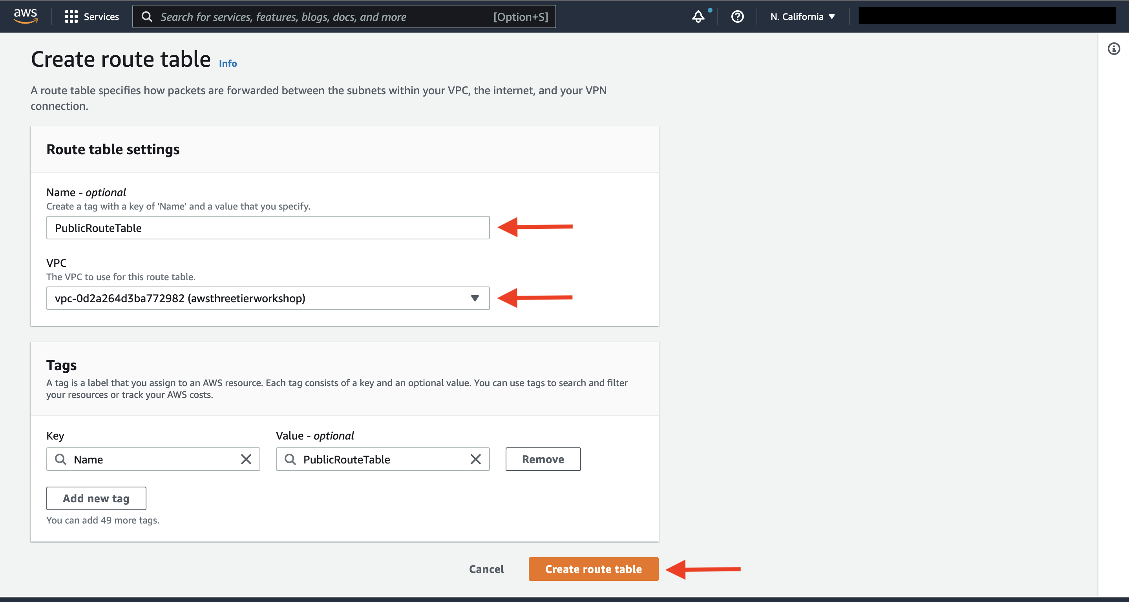Open the Services menu label

coord(101,16)
